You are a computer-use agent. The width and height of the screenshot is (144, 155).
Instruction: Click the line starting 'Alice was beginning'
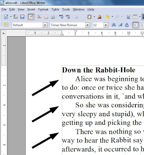pyautogui.click(x=109, y=79)
